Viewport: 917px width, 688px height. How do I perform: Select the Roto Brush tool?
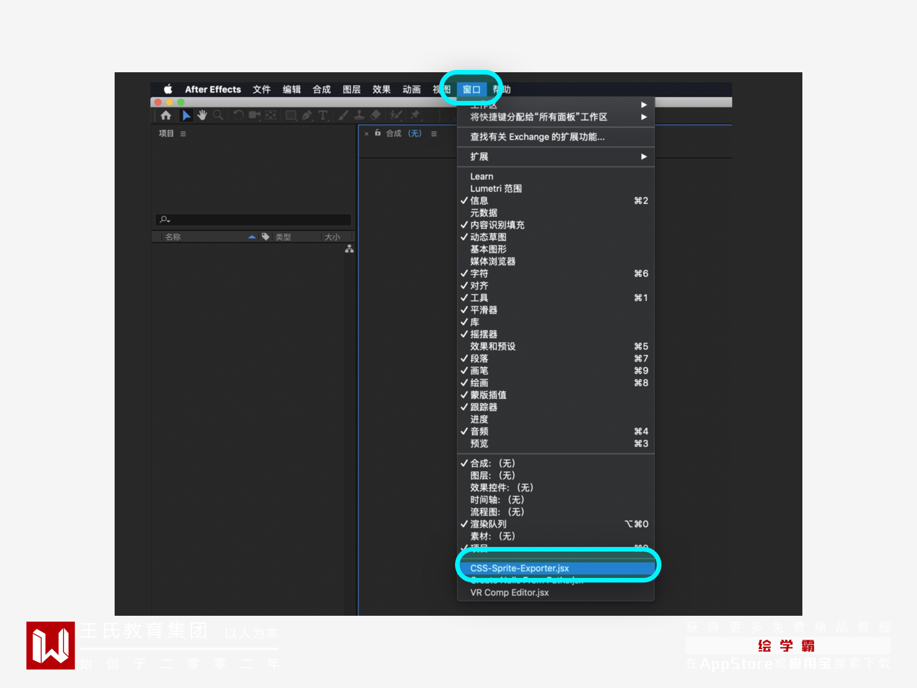(396, 115)
